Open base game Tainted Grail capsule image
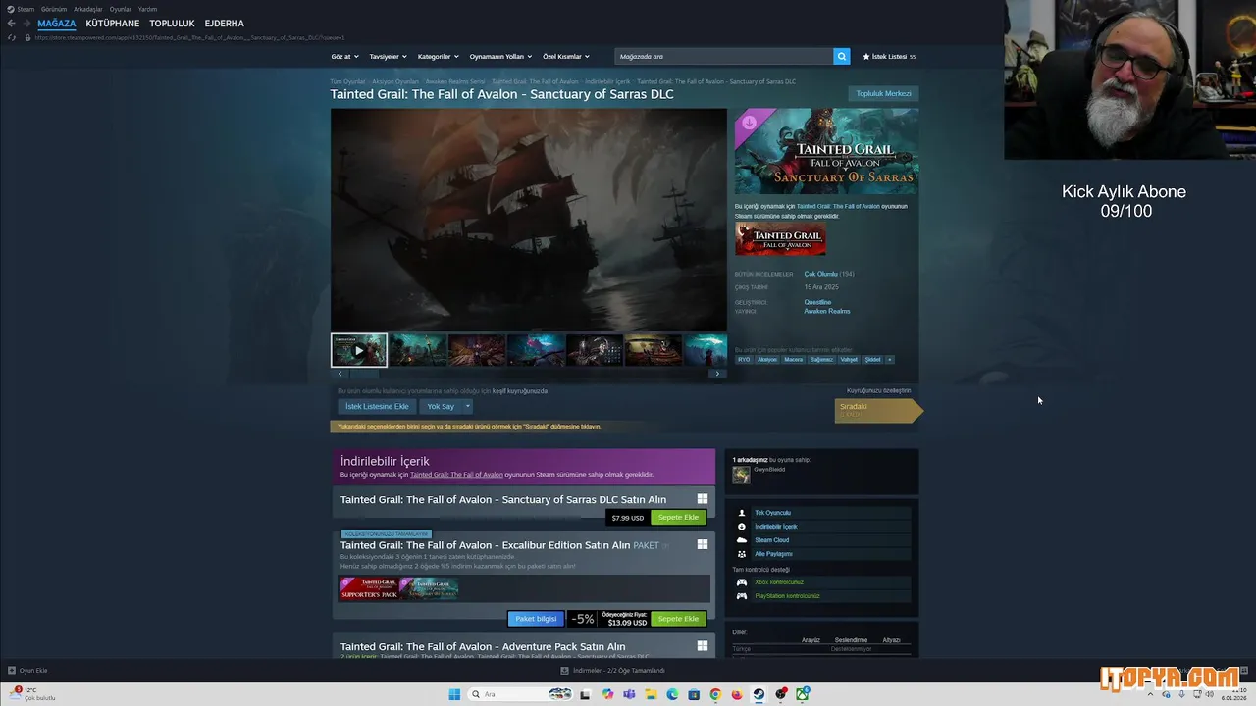The height and width of the screenshot is (706, 1256). [x=780, y=239]
